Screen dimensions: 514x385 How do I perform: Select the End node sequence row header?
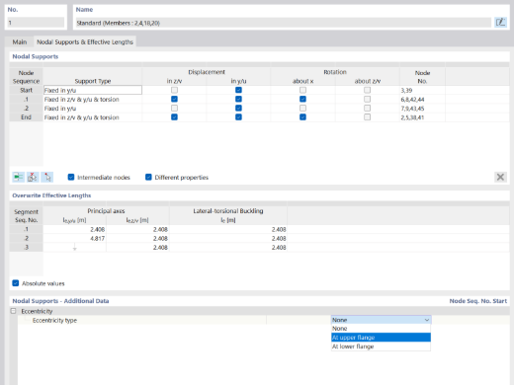[26, 117]
